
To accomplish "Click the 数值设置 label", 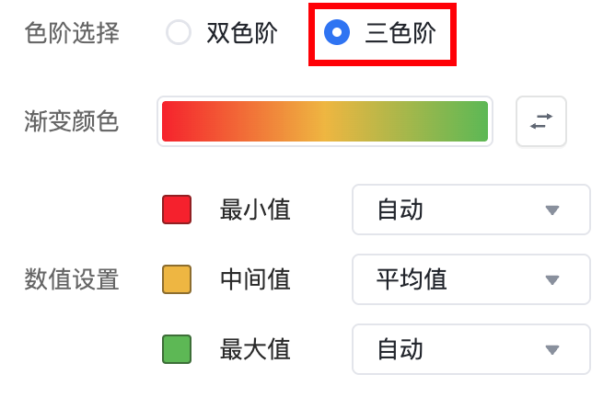I will coord(72,279).
